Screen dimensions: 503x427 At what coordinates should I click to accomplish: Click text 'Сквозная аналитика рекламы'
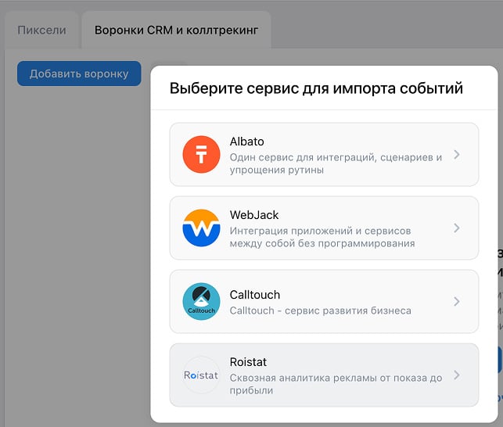304,378
